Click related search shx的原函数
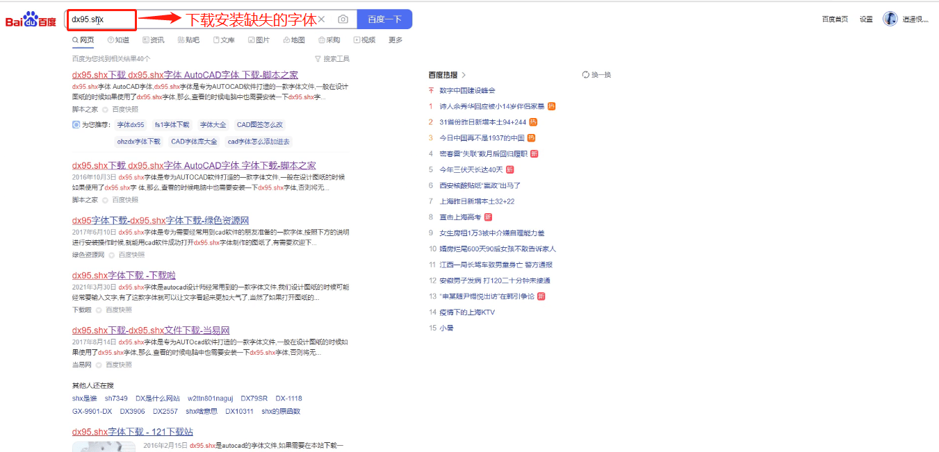 pyautogui.click(x=281, y=412)
